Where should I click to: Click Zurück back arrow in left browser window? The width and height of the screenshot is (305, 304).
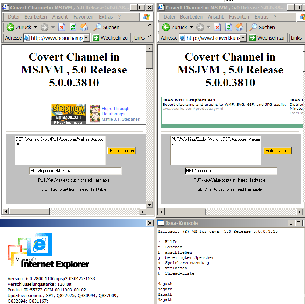pos(10,27)
